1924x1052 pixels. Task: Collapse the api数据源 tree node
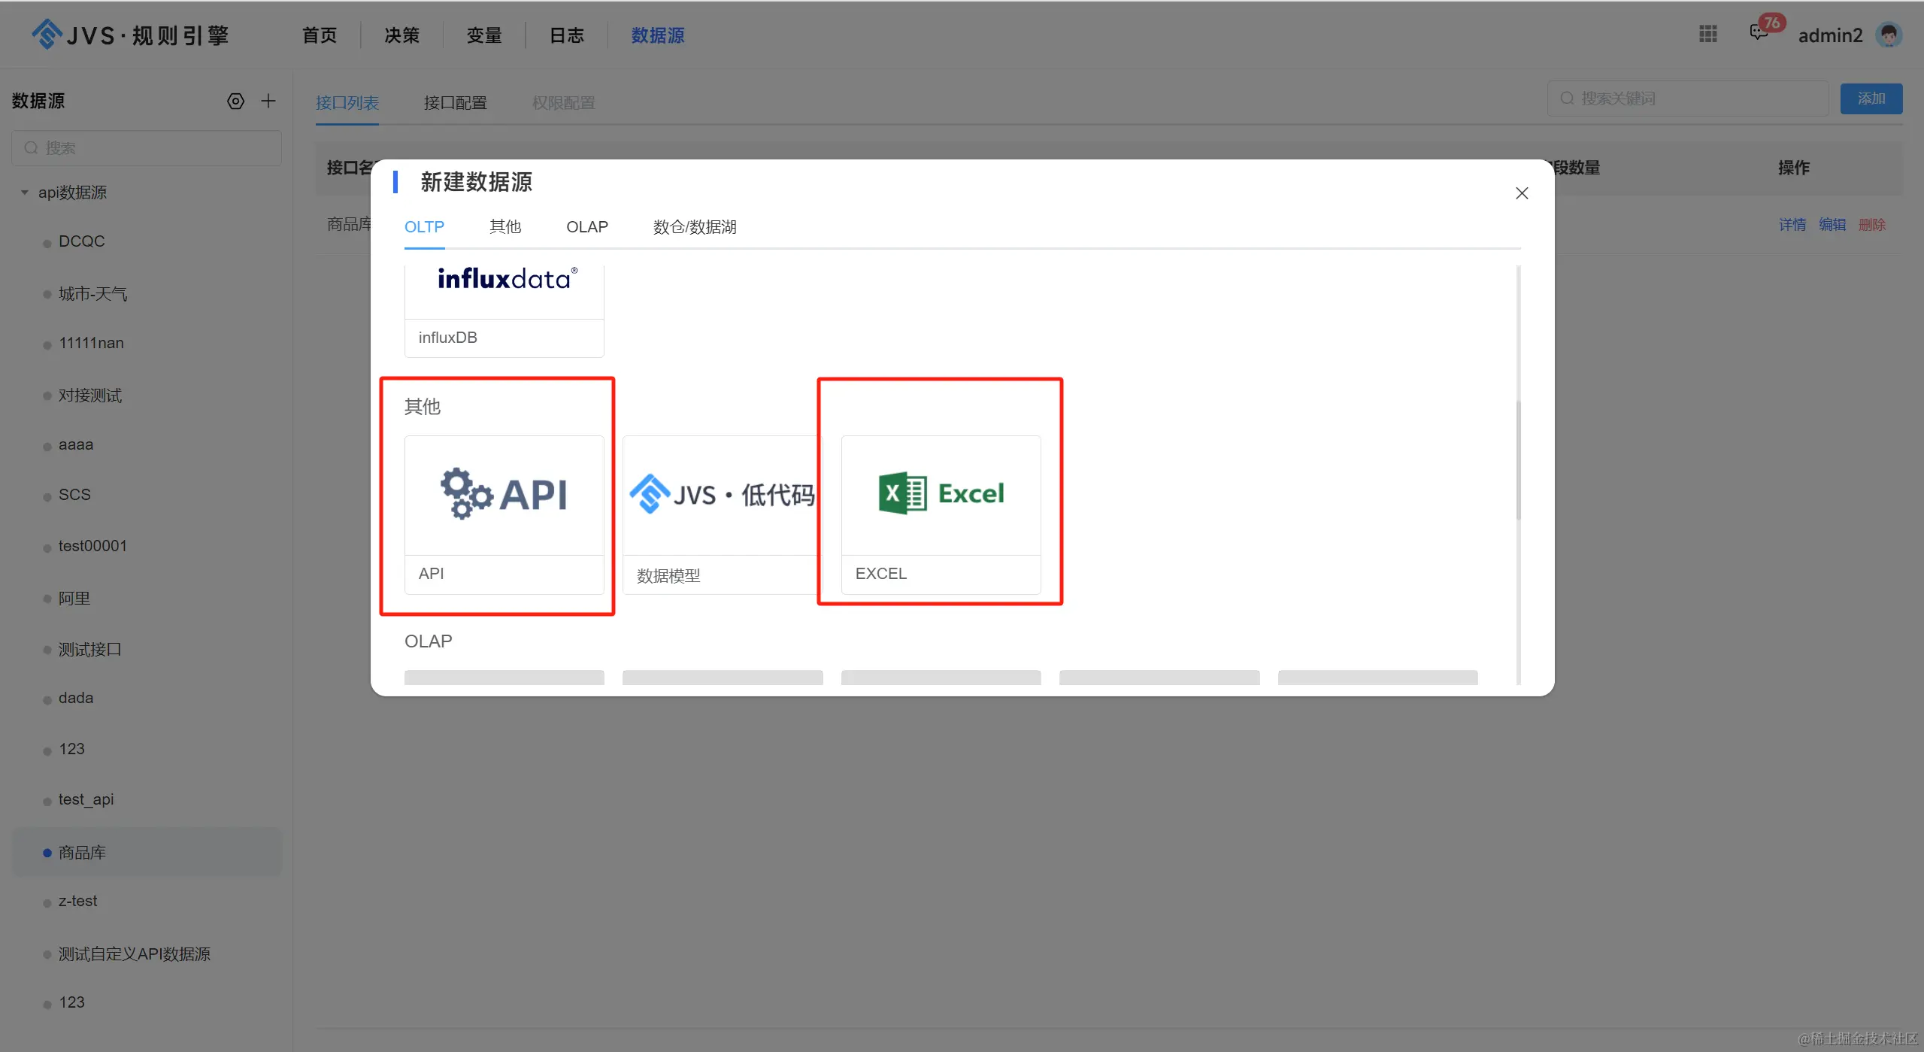click(x=25, y=193)
